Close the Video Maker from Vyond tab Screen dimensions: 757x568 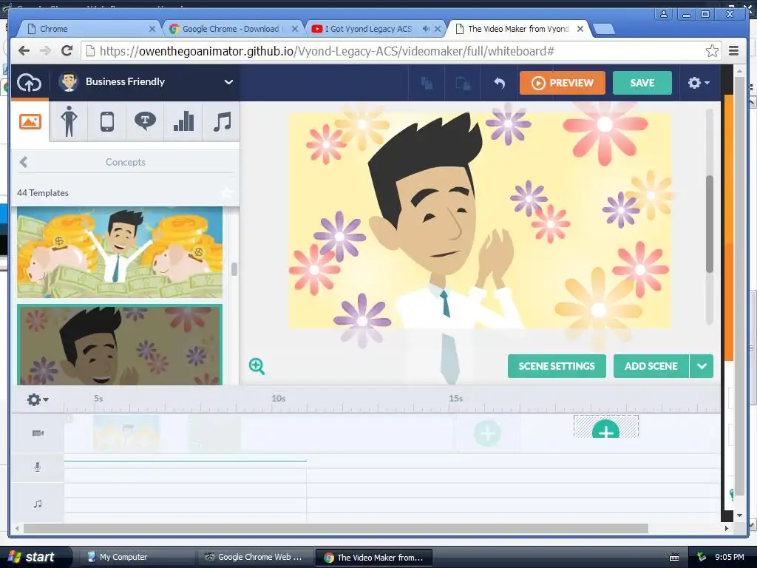click(x=580, y=29)
